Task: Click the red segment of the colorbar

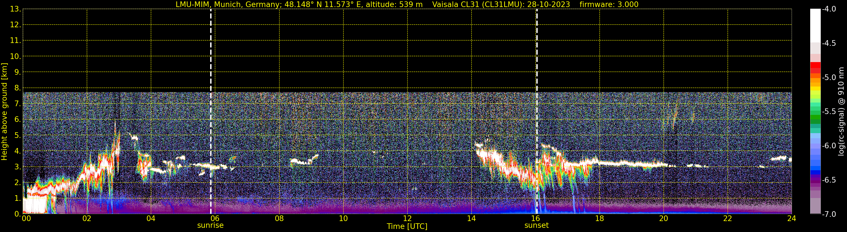Action: point(815,65)
